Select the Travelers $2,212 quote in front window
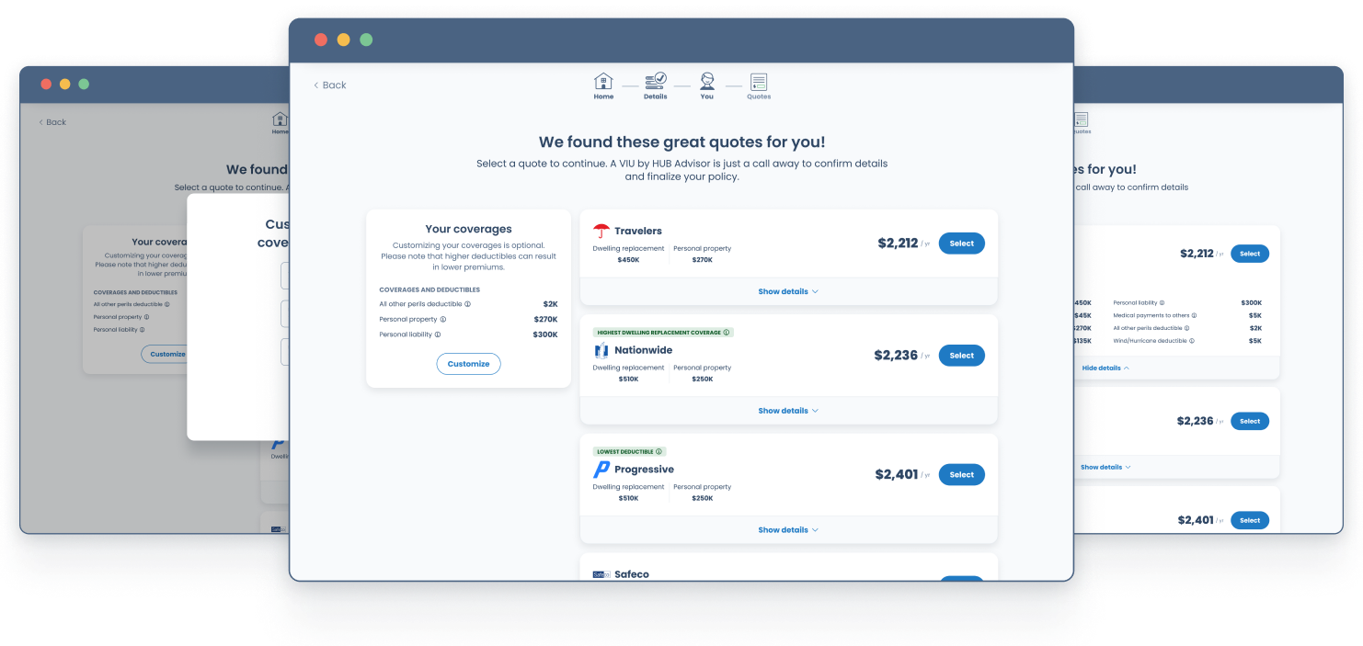The image size is (1363, 646). point(961,244)
